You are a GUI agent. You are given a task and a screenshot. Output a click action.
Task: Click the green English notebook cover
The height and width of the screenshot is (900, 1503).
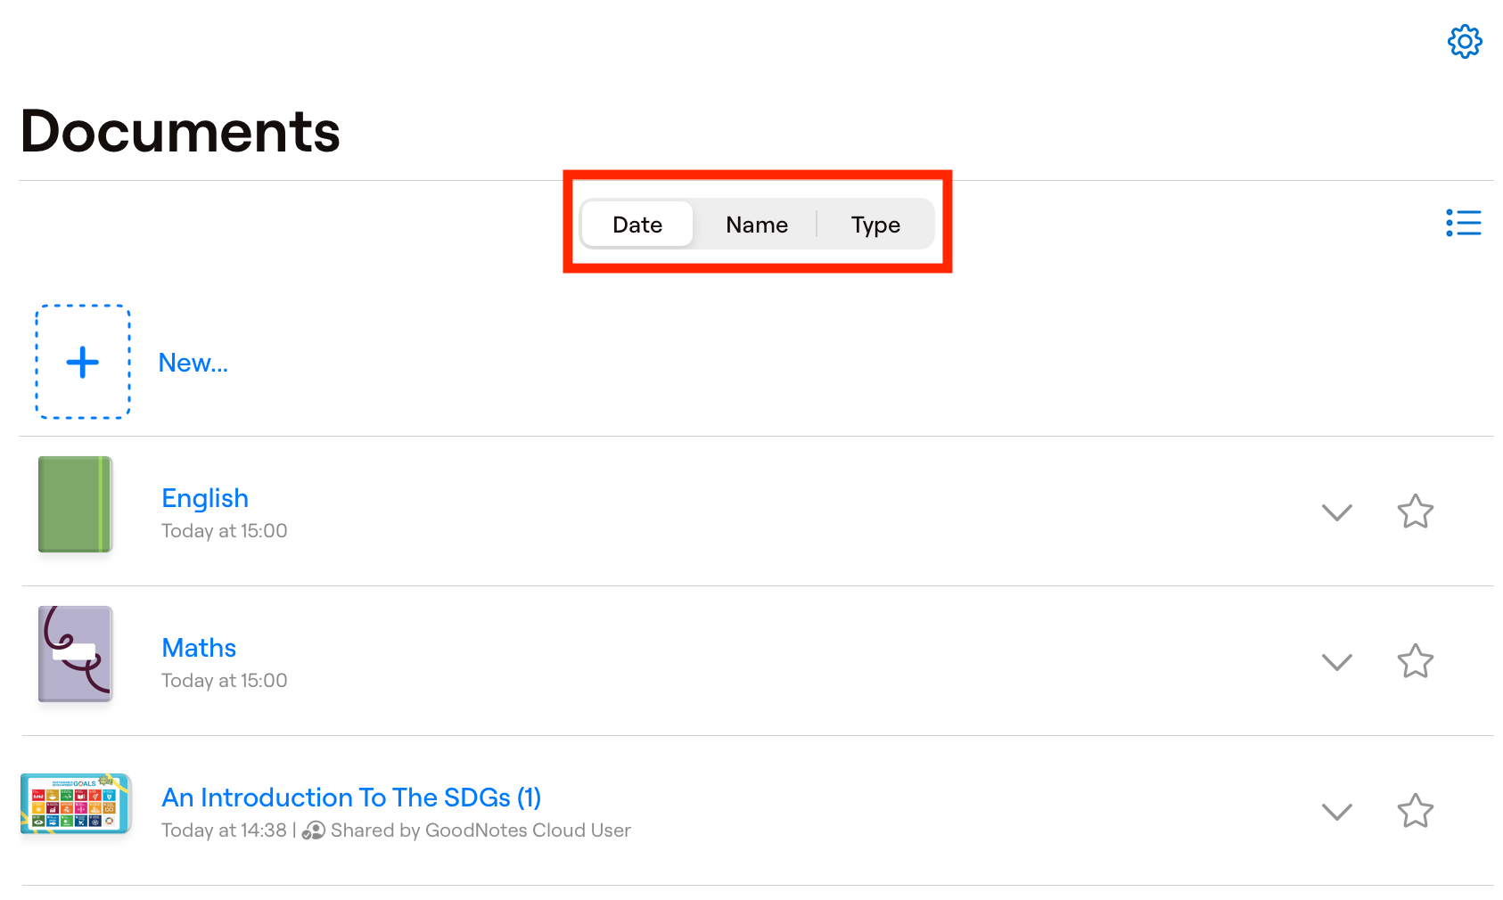click(75, 504)
